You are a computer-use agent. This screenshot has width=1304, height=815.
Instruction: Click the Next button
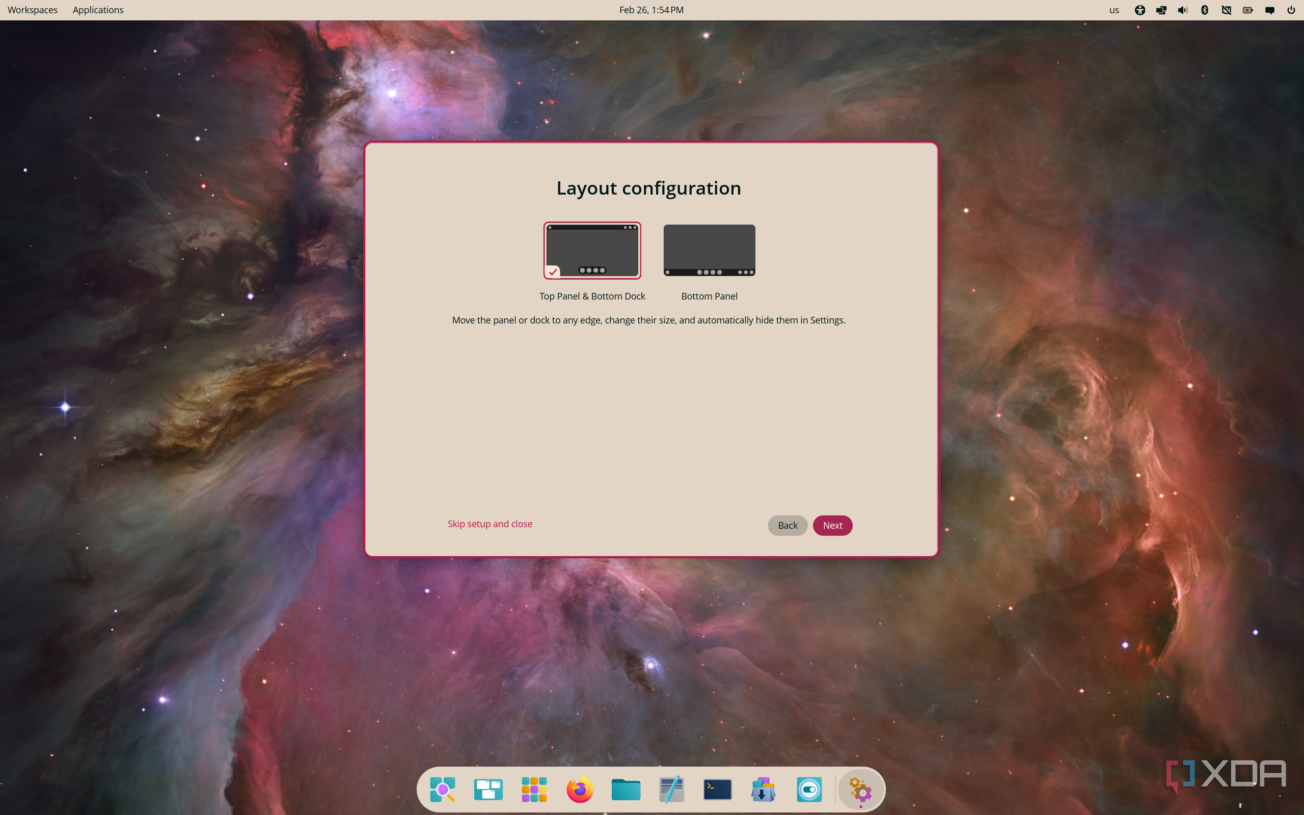coord(832,525)
